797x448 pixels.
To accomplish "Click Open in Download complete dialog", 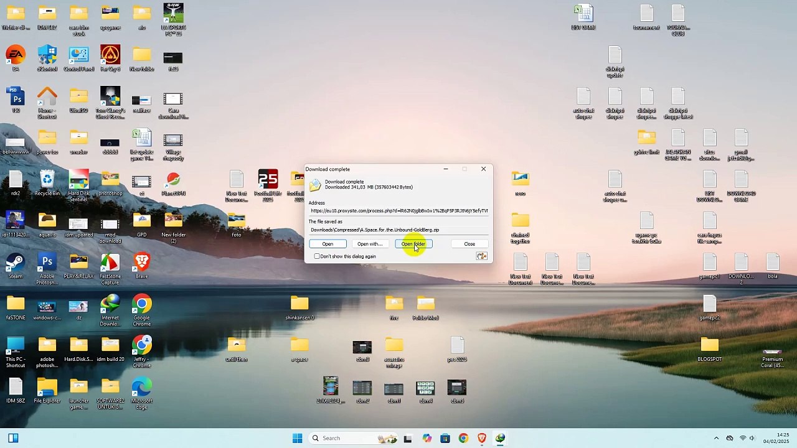I will [328, 244].
